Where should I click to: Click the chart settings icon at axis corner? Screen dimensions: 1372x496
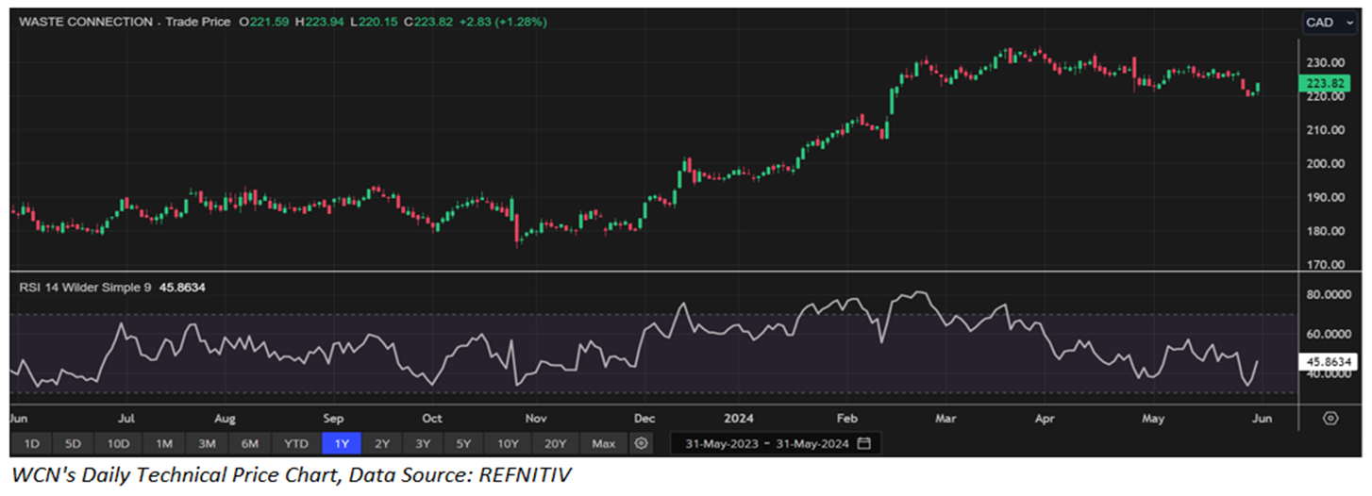[x=1331, y=418]
